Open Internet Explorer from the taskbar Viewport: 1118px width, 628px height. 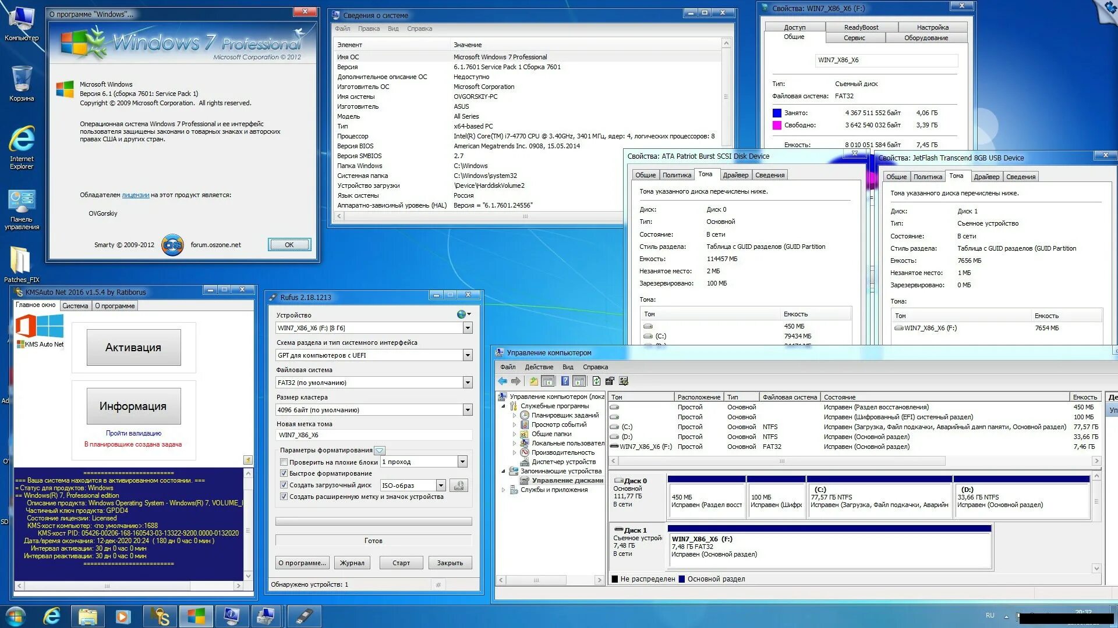52,616
